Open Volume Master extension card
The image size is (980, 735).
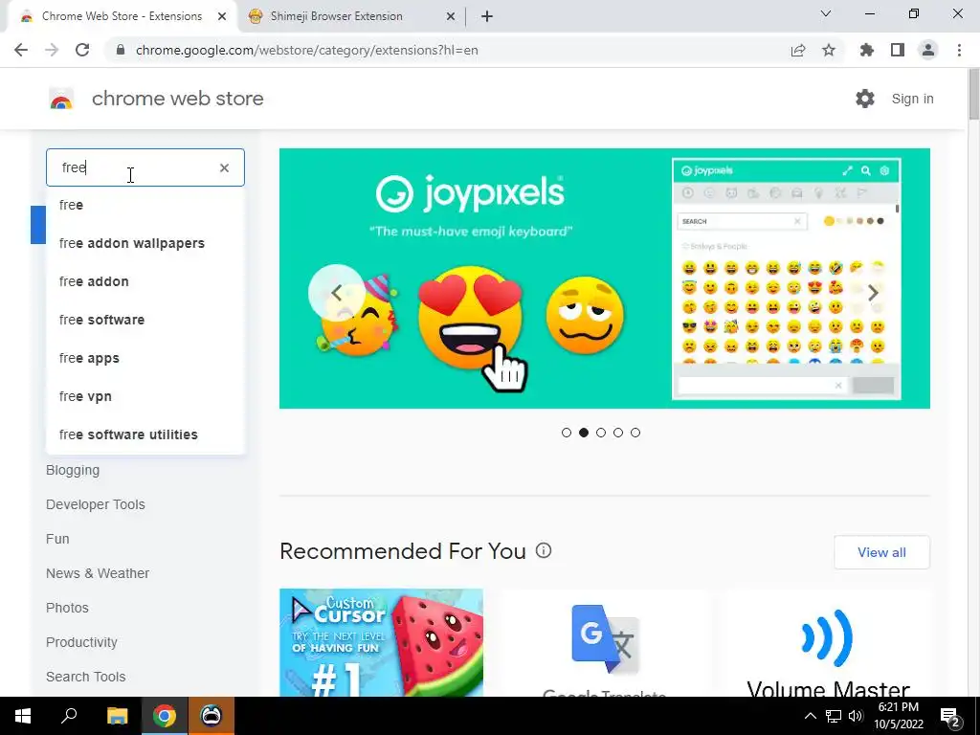click(x=828, y=642)
